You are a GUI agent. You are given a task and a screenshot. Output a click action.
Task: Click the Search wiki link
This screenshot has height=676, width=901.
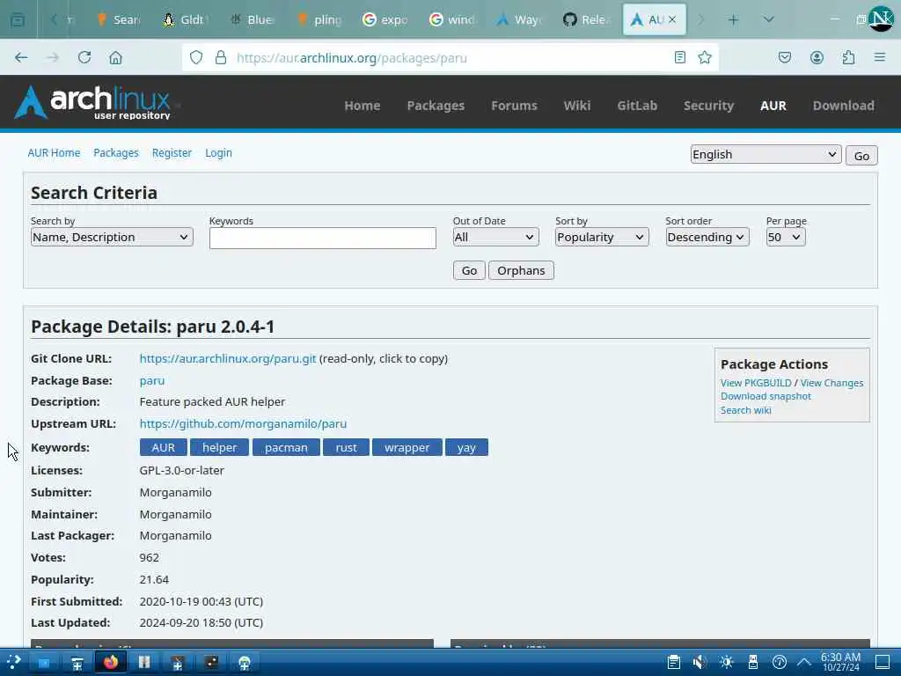pyautogui.click(x=746, y=410)
